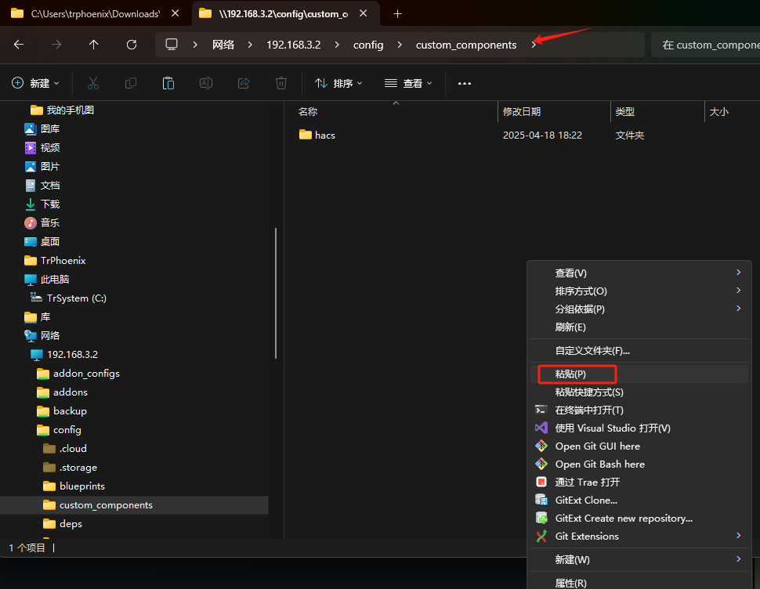The width and height of the screenshot is (760, 589).
Task: Click the Delete trash icon in toolbar
Action: (281, 83)
